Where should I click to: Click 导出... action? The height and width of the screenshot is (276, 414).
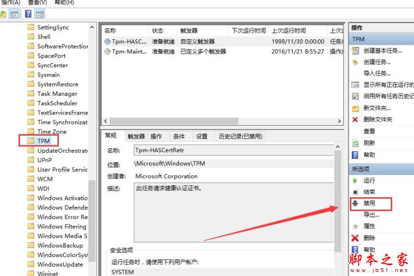(x=372, y=215)
